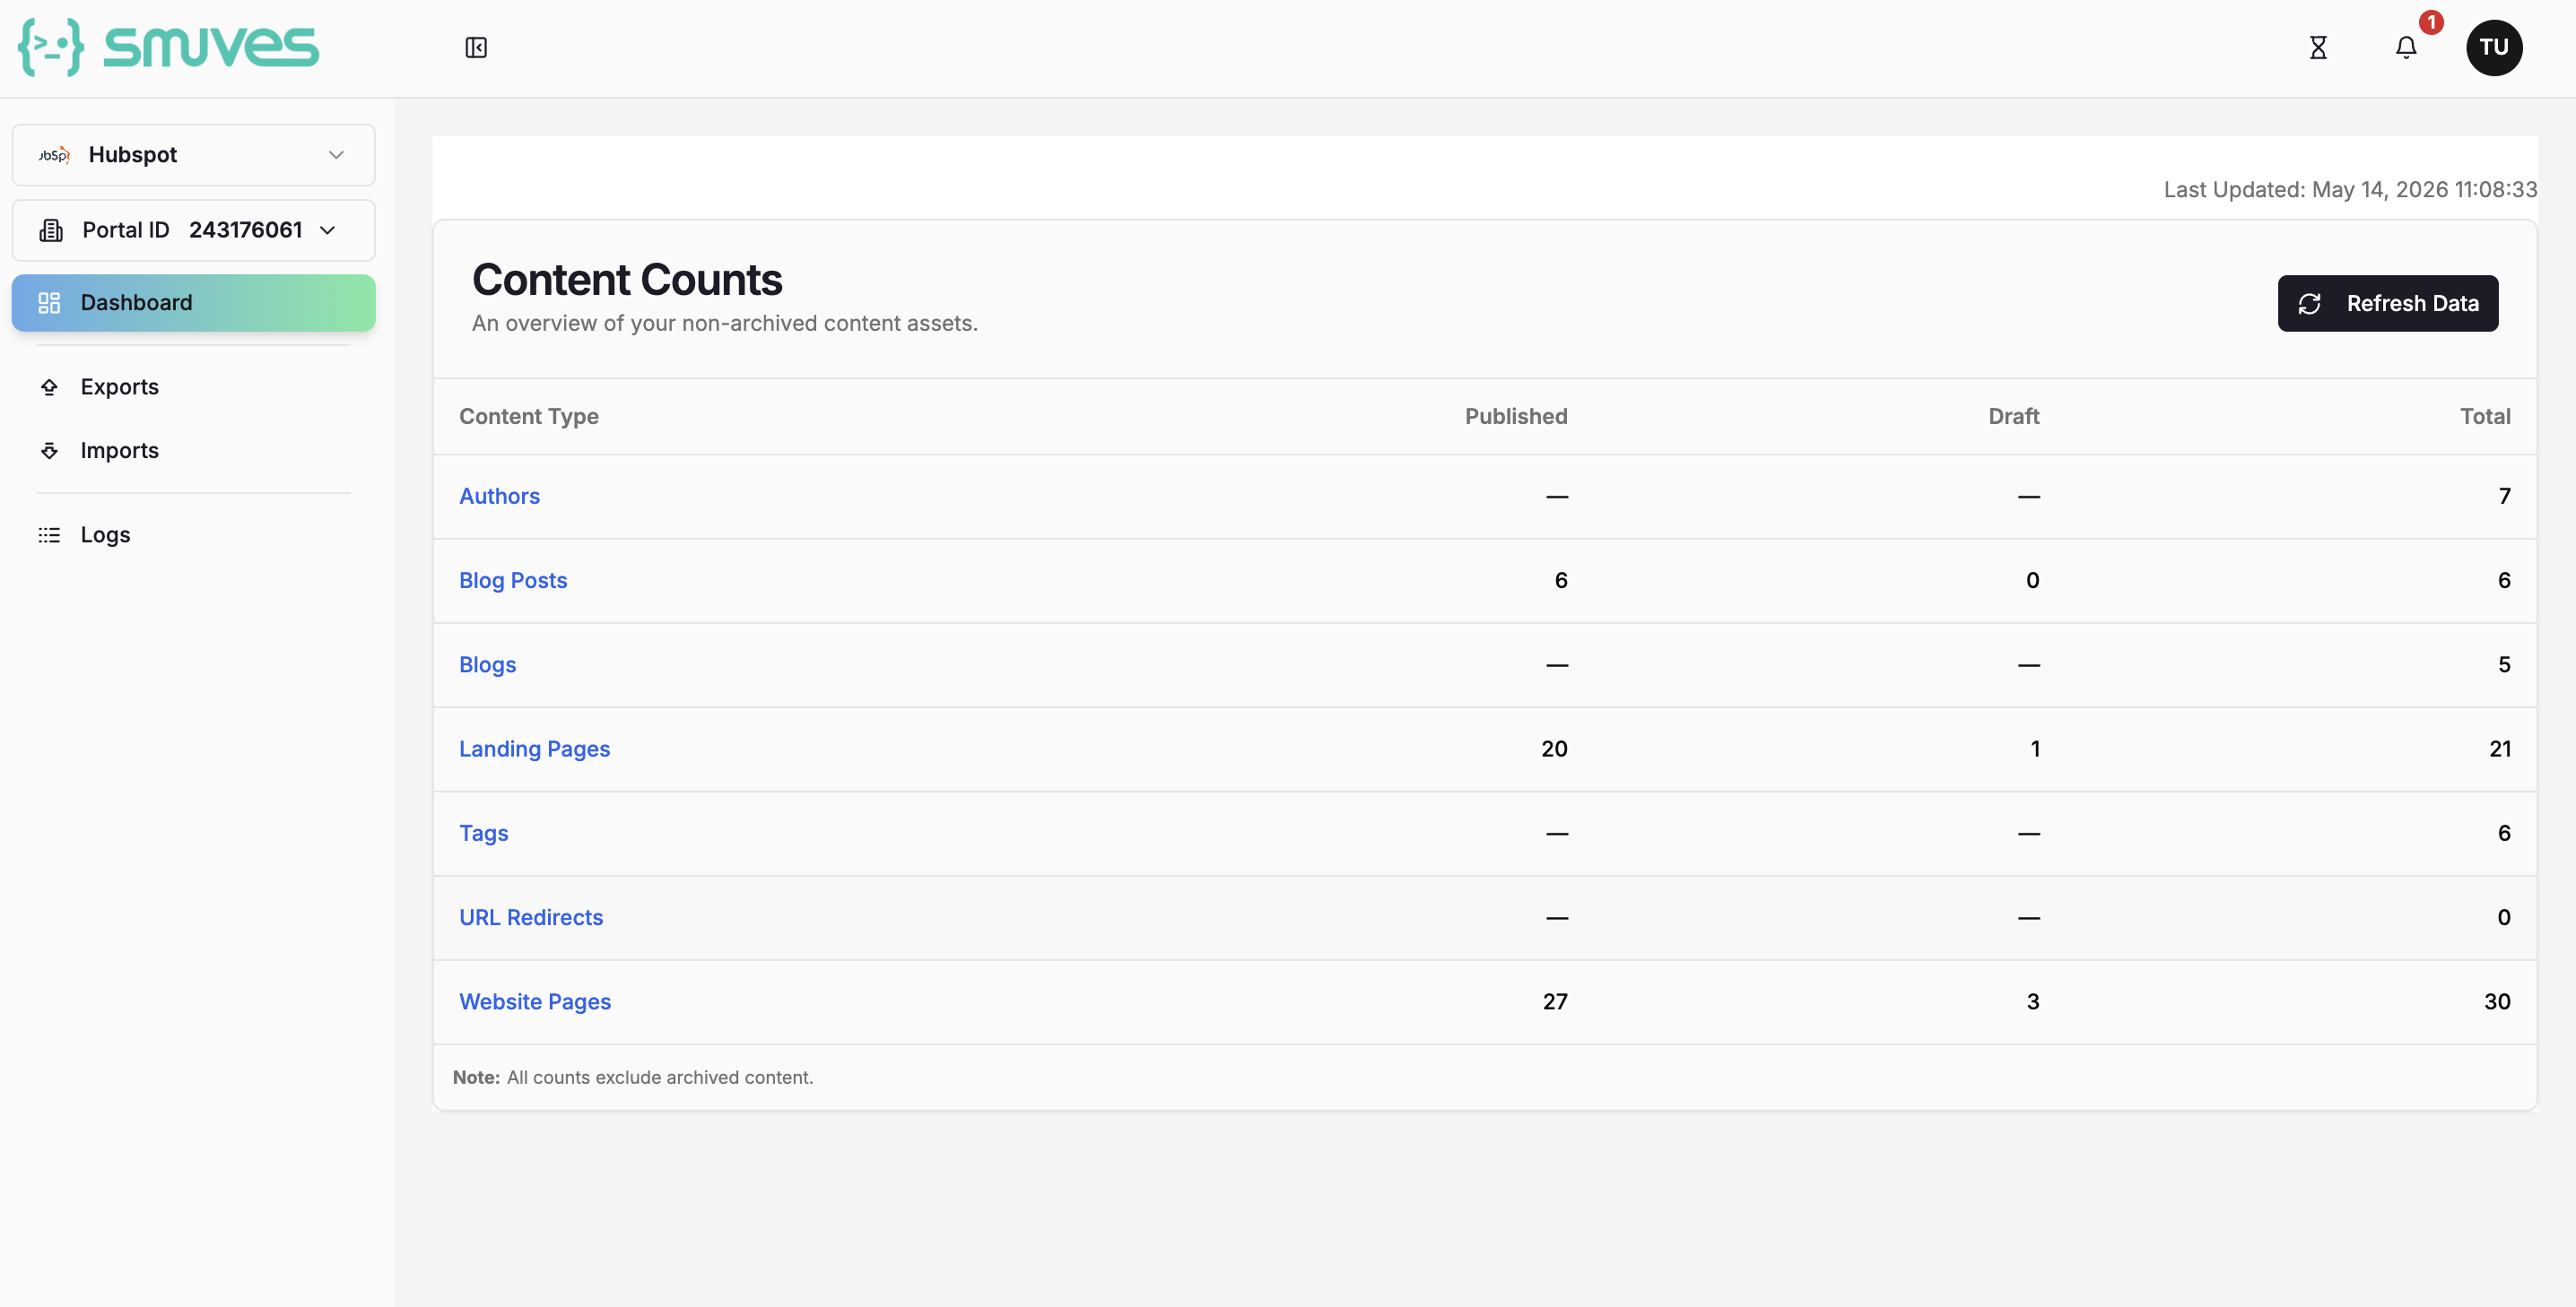Click Authors total value 7

click(2504, 497)
